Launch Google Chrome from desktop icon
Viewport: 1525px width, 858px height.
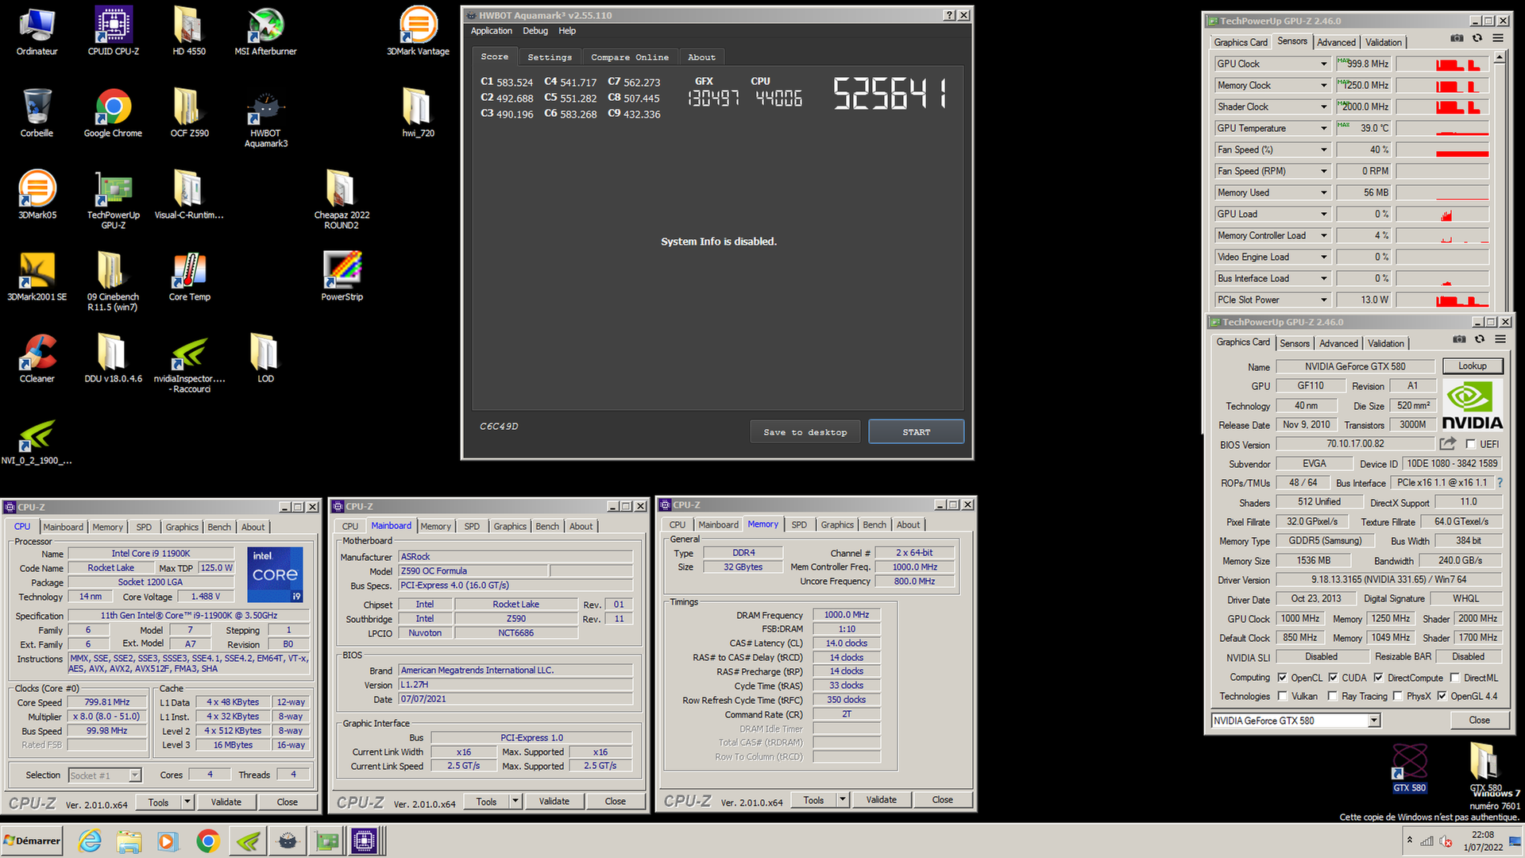tap(114, 113)
